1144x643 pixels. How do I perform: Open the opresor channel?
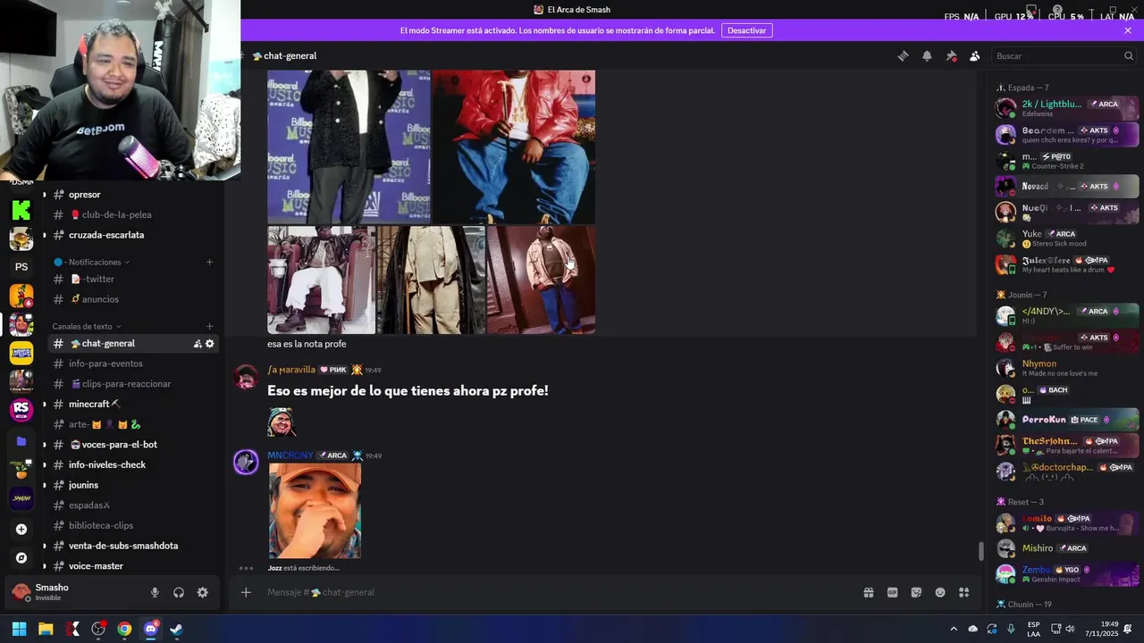point(132,195)
